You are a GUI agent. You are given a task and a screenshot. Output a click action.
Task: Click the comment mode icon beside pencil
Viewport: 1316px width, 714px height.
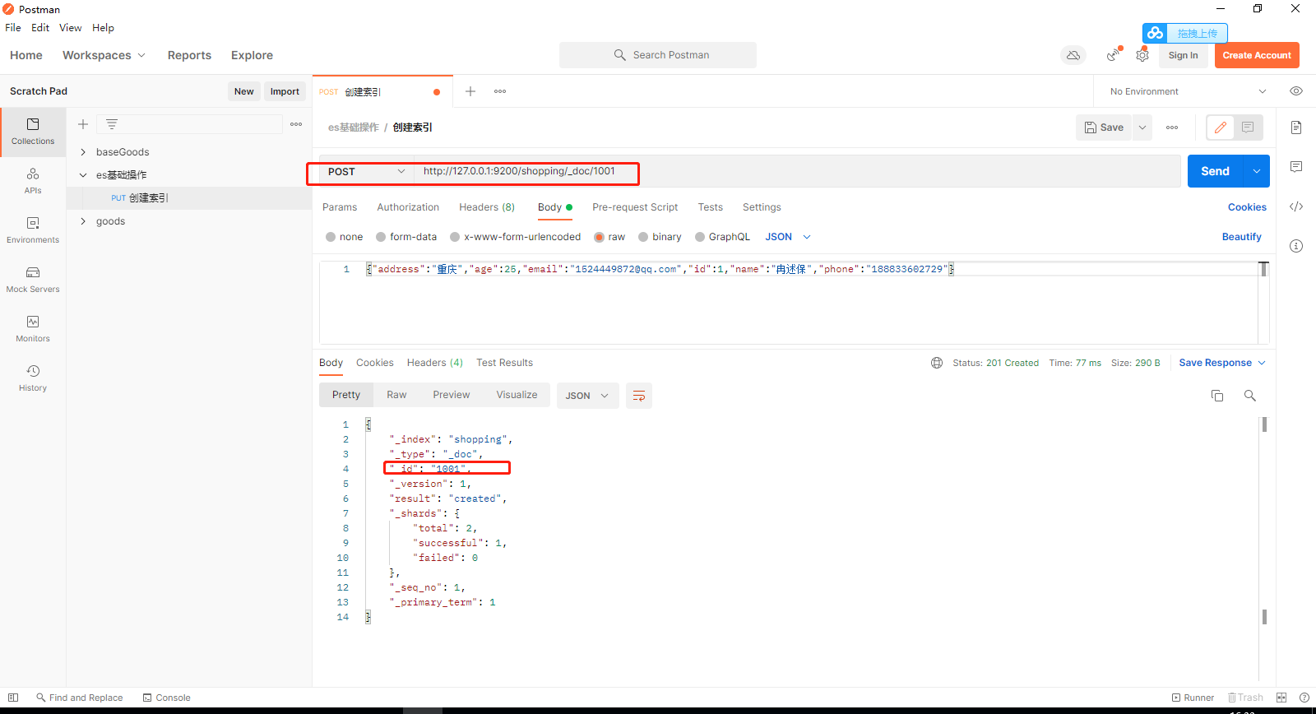(x=1248, y=128)
